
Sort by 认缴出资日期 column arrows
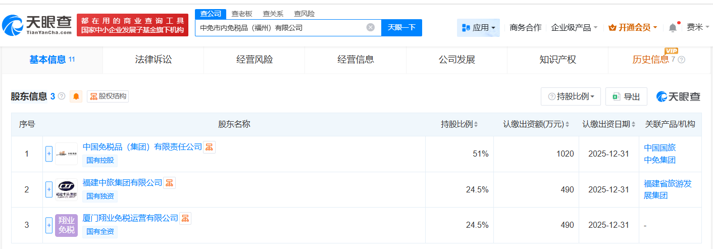coord(633,124)
